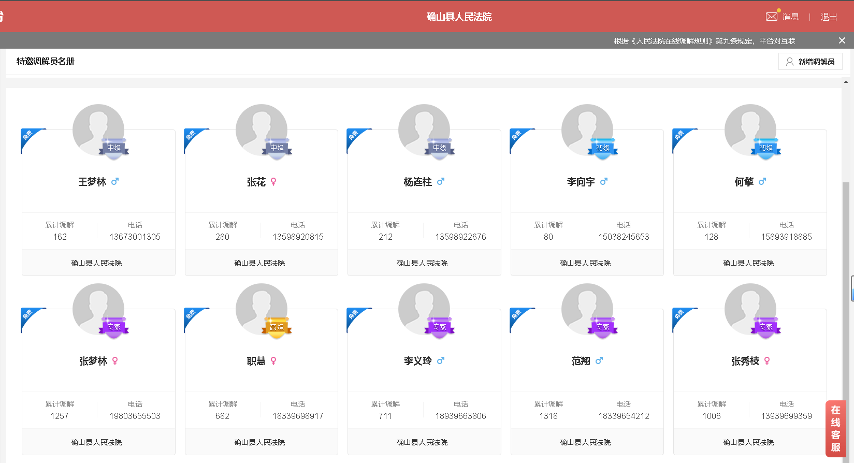Click the male symbol beside 范翔

599,361
